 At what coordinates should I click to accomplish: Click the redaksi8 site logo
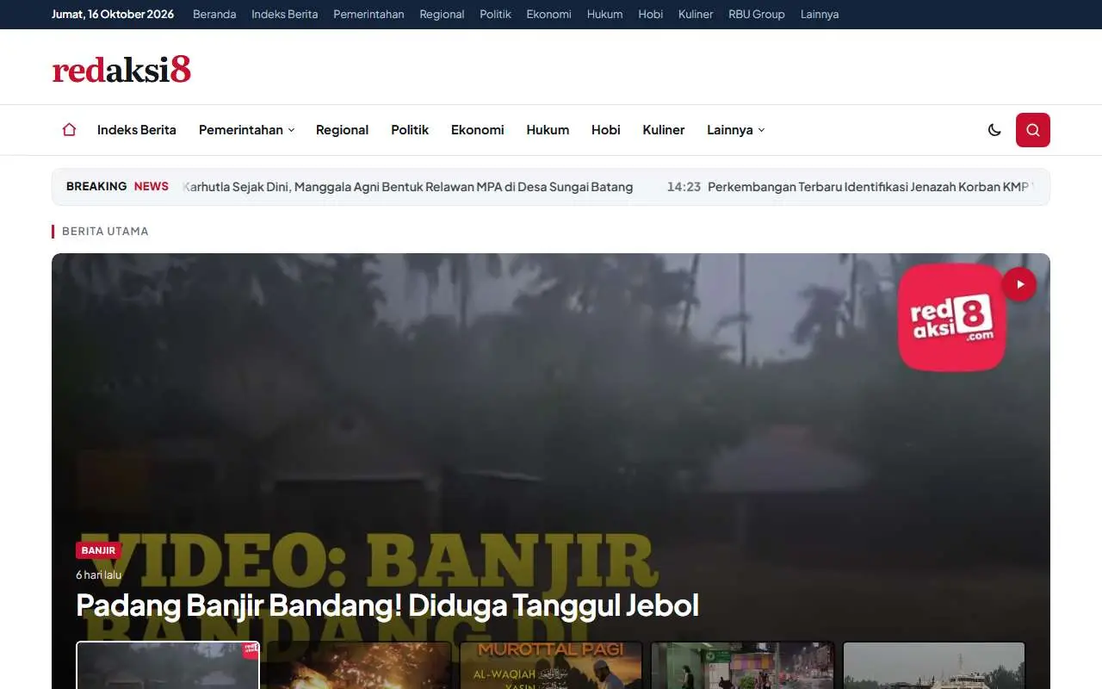[121, 69]
